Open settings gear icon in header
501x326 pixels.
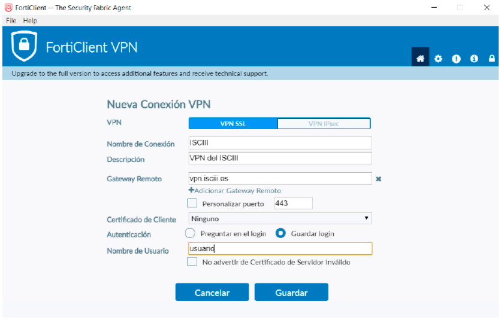coord(438,59)
